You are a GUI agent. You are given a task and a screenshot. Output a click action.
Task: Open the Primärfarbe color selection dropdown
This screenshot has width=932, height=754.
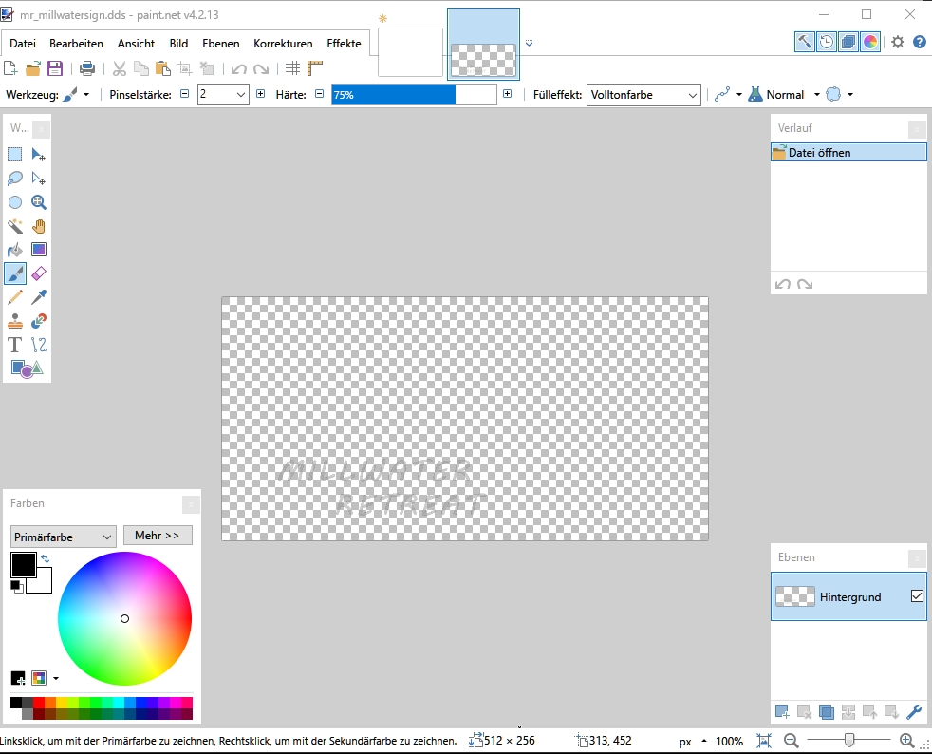pyautogui.click(x=63, y=537)
